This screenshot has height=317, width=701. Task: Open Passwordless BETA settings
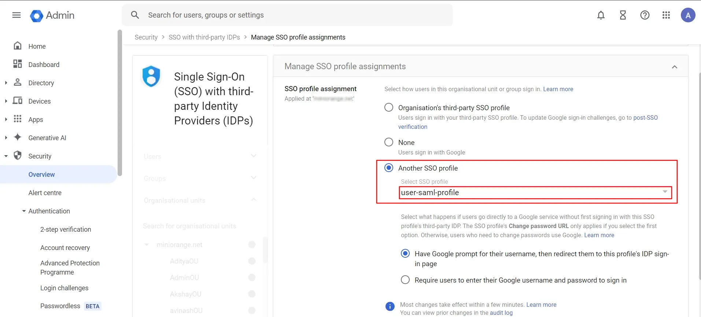[71, 306]
